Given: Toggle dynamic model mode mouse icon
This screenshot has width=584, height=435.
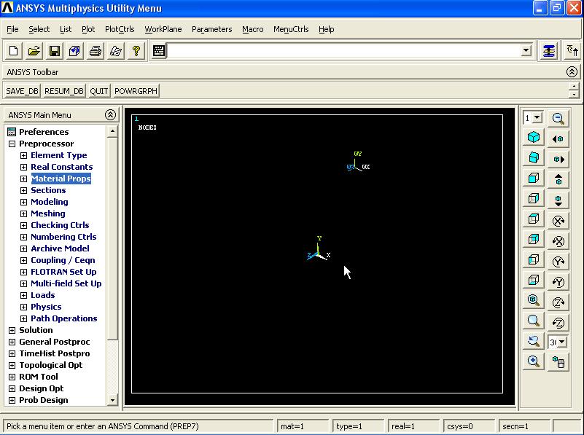Looking at the screenshot, I should pos(558,361).
